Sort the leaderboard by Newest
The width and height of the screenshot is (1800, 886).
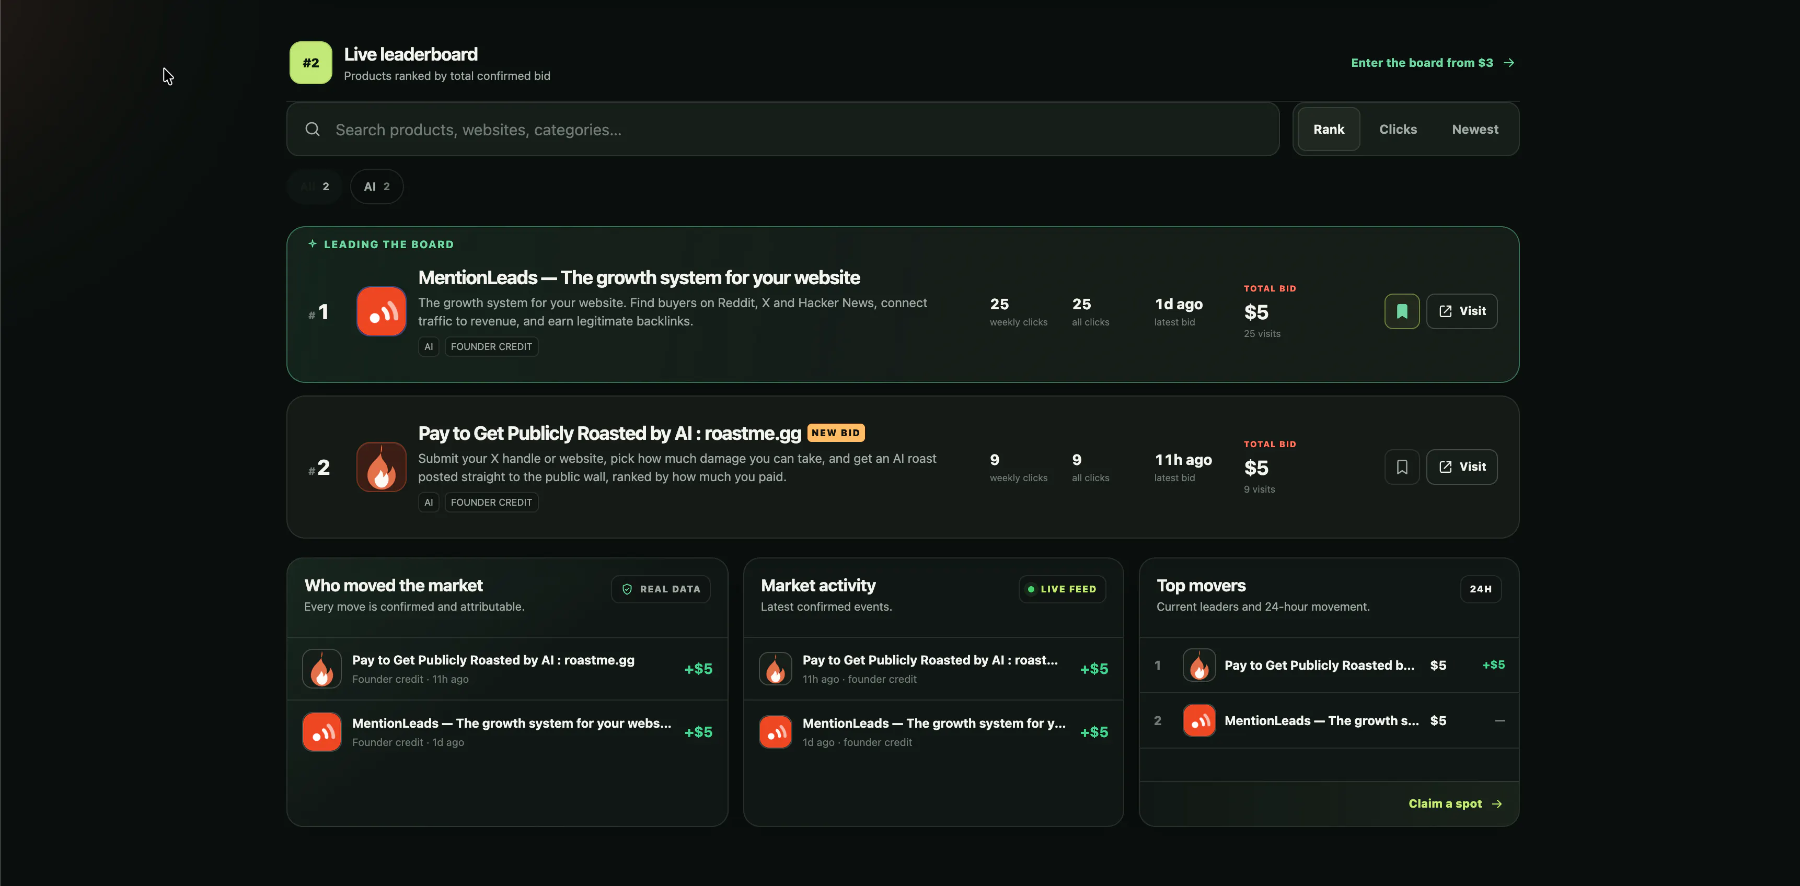[x=1474, y=129]
